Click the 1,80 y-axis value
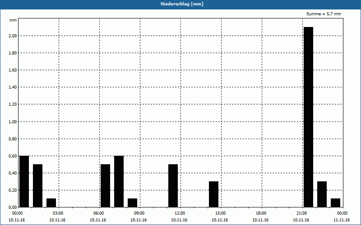 [13, 53]
